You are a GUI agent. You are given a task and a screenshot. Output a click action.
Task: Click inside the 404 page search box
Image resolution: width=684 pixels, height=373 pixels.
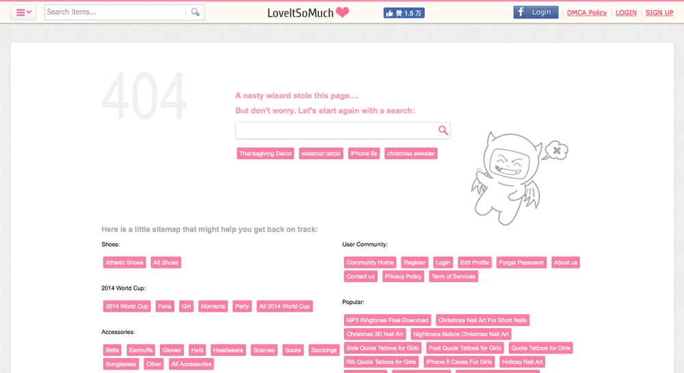click(x=335, y=130)
